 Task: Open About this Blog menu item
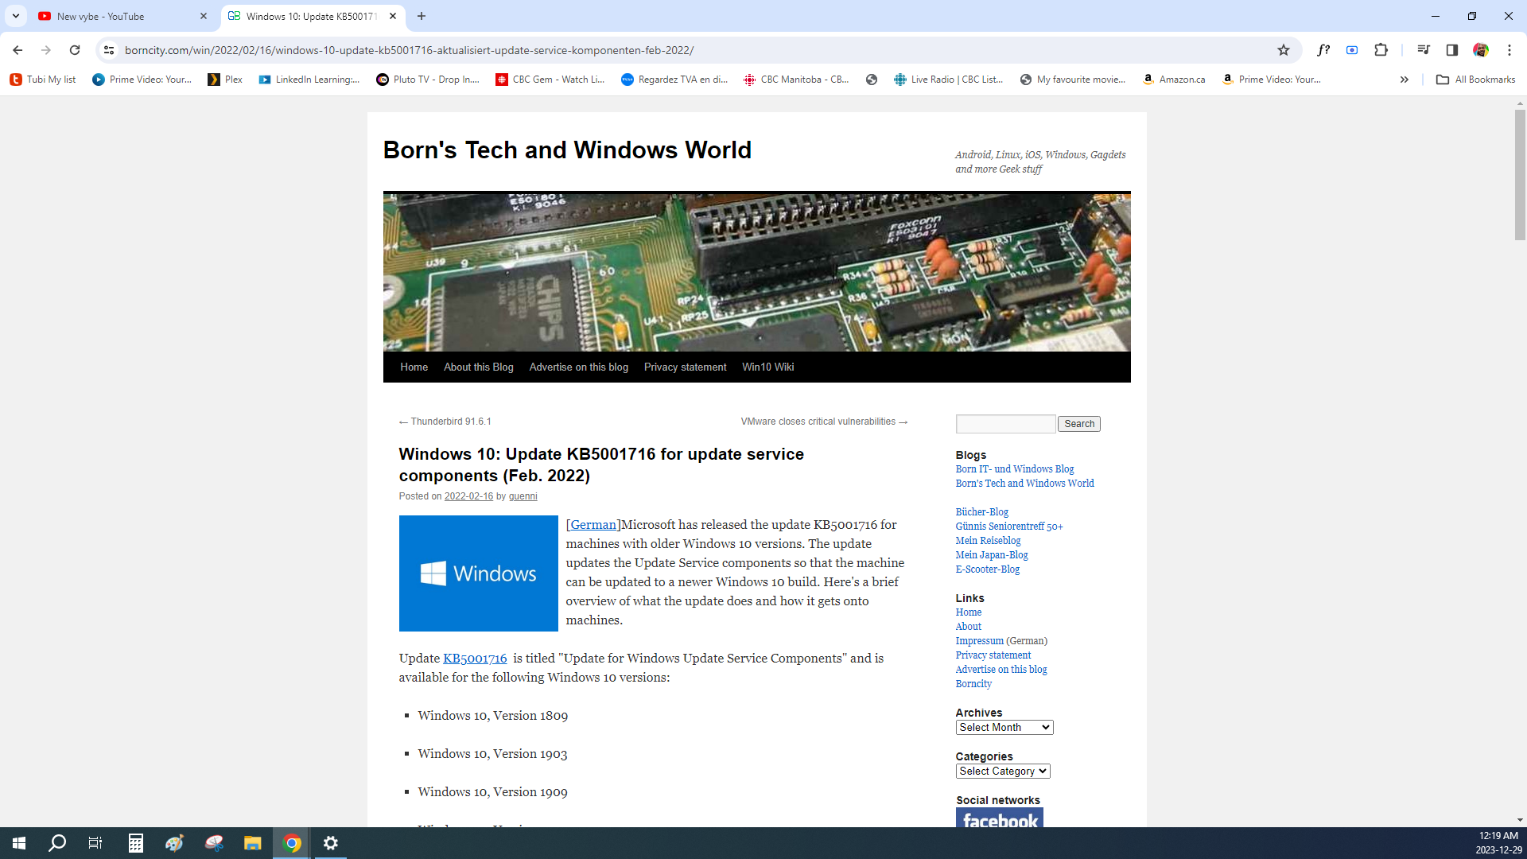coord(478,367)
